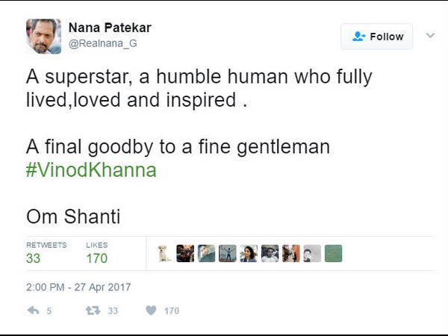
Task: Retweet this tweet using the retweet icon
Action: point(93,311)
